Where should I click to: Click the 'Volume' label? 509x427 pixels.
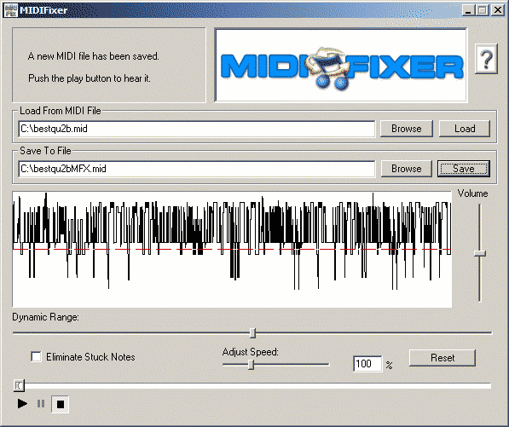tap(472, 193)
